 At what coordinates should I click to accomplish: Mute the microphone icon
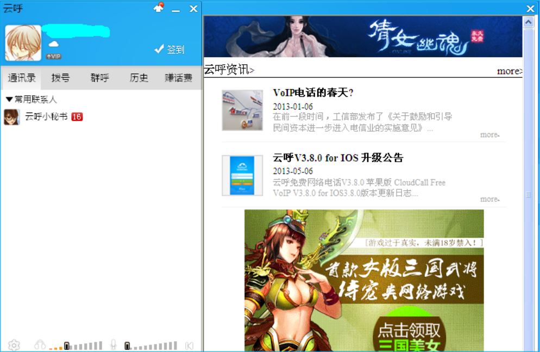point(112,345)
